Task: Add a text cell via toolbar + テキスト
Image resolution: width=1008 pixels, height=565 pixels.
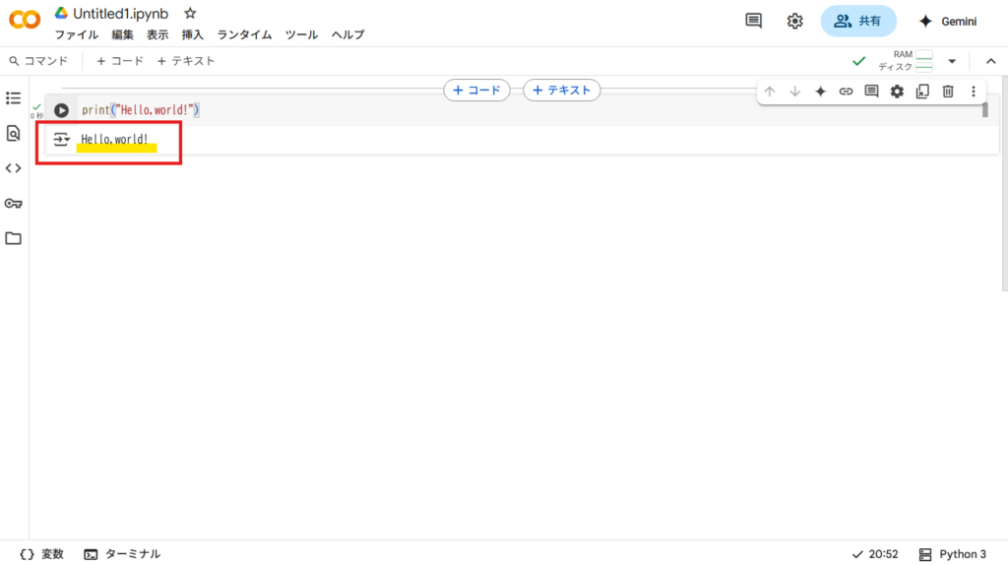Action: click(x=186, y=61)
